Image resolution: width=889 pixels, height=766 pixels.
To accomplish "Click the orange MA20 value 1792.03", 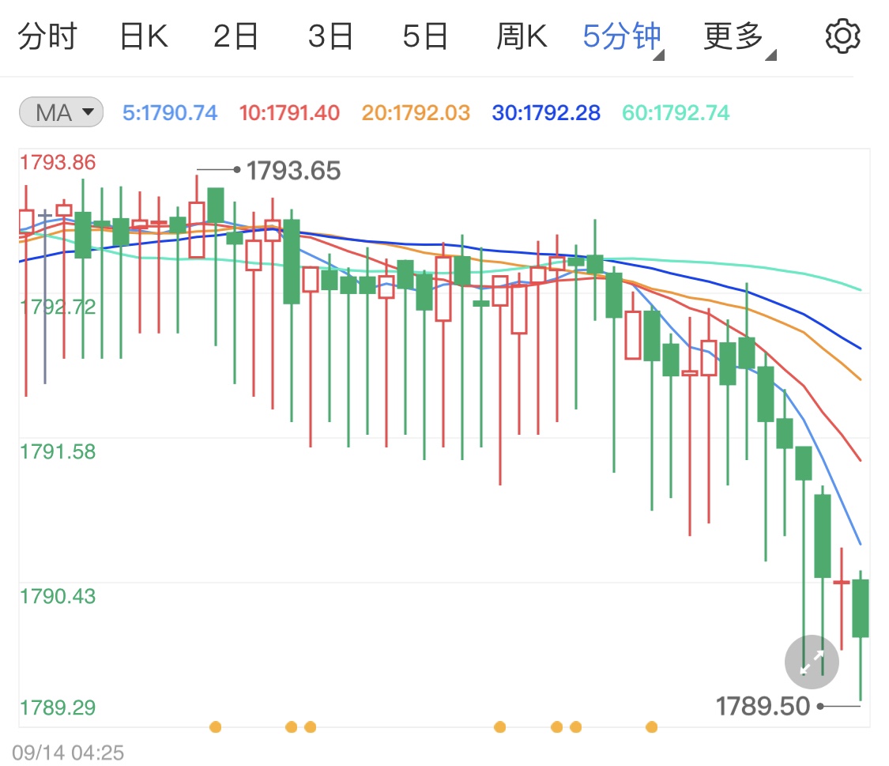I will (414, 112).
